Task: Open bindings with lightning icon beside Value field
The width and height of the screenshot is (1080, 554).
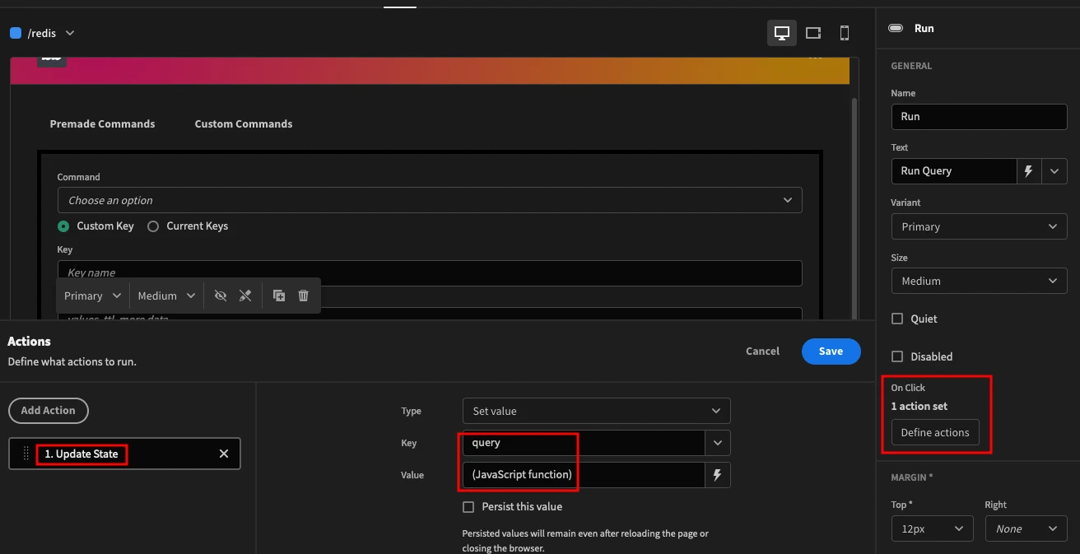Action: coord(717,475)
